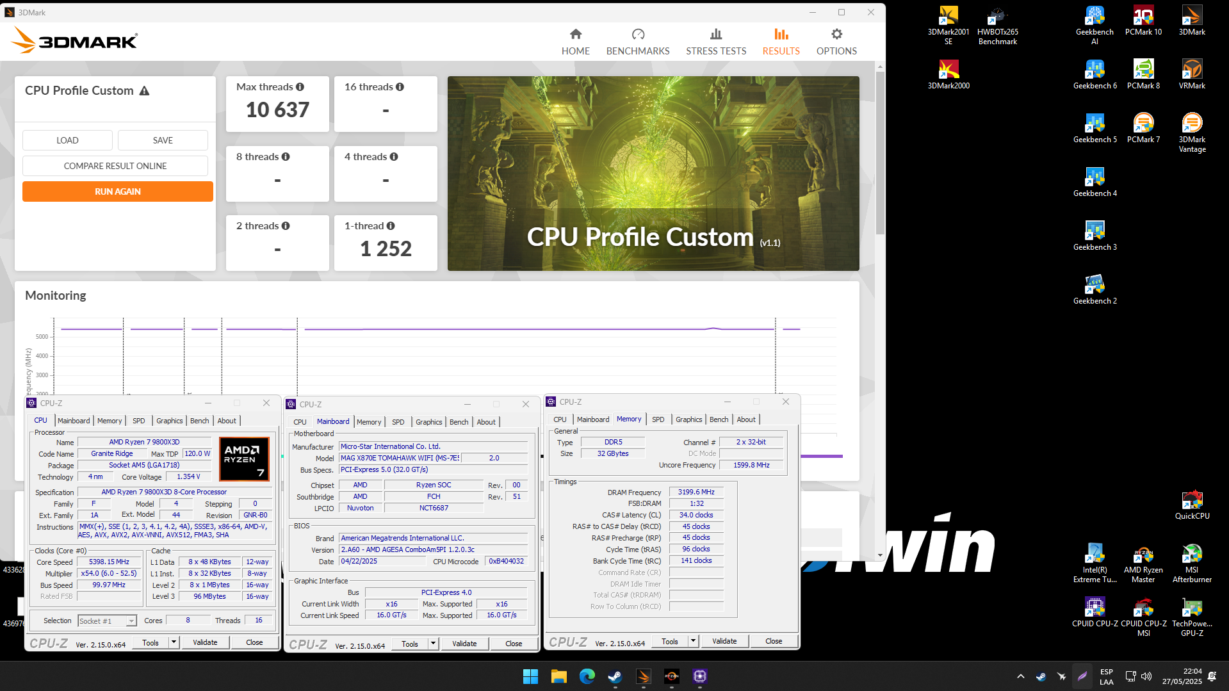Open 3DMark Vantage desktop shortcut
The image size is (1229, 691).
pyautogui.click(x=1192, y=133)
